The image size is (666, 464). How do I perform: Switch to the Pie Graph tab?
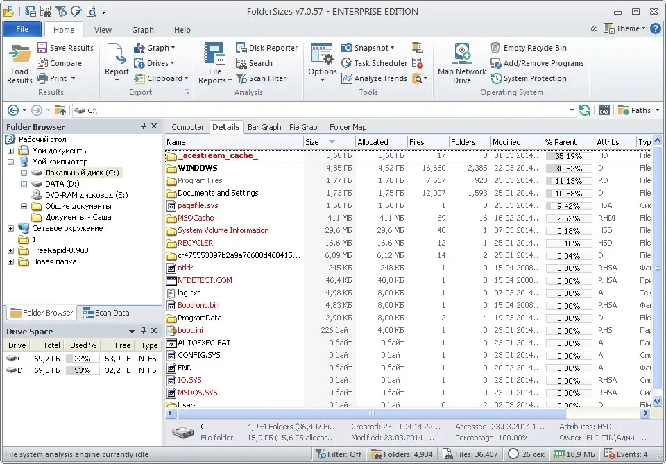[305, 127]
